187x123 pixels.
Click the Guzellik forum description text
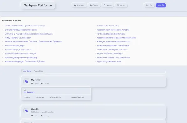coord(43,112)
